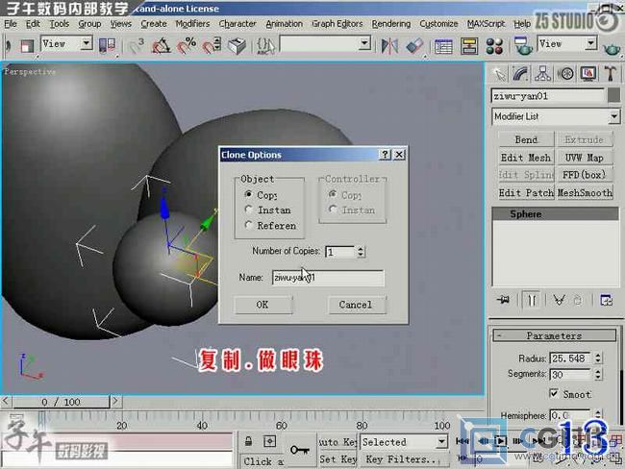Click the Bend modifier button
The image size is (625, 469).
(526, 139)
